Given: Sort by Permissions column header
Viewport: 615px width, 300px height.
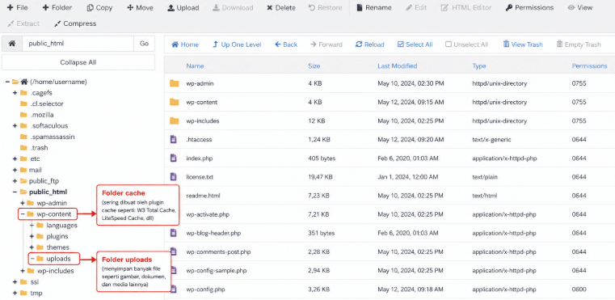Looking at the screenshot, I should [x=589, y=66].
